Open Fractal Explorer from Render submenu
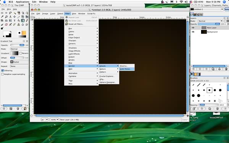229x143 pixels. (109, 76)
